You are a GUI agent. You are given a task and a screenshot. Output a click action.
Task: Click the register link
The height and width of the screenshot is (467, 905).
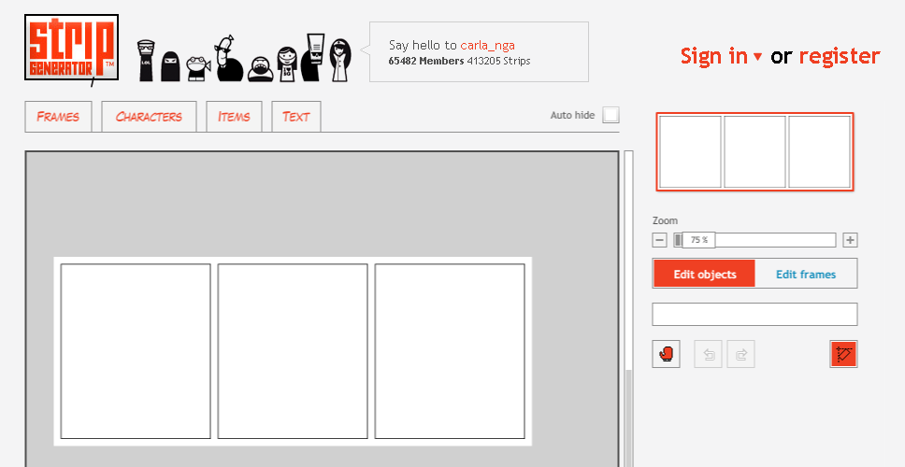[840, 56]
